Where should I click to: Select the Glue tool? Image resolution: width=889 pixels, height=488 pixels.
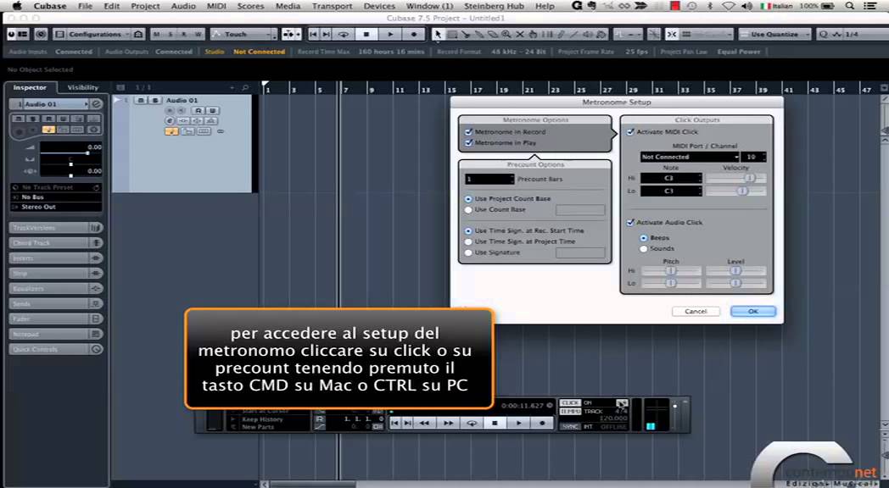479,34
